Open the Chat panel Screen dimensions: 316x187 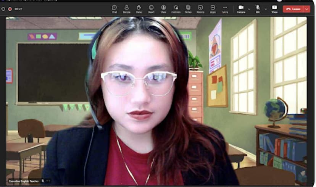coord(114,9)
